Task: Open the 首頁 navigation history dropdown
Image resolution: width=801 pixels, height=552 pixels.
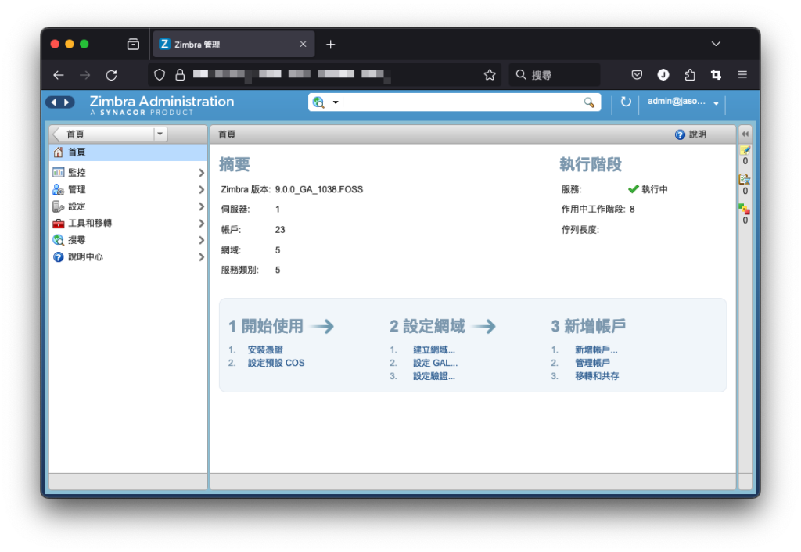Action: [160, 134]
